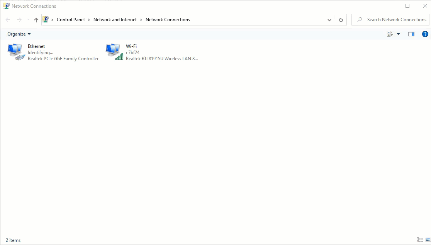Go up one folder level
This screenshot has width=431, height=245.
(36, 20)
